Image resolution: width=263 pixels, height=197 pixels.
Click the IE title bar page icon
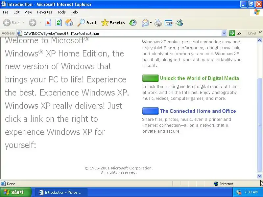point(3,4)
